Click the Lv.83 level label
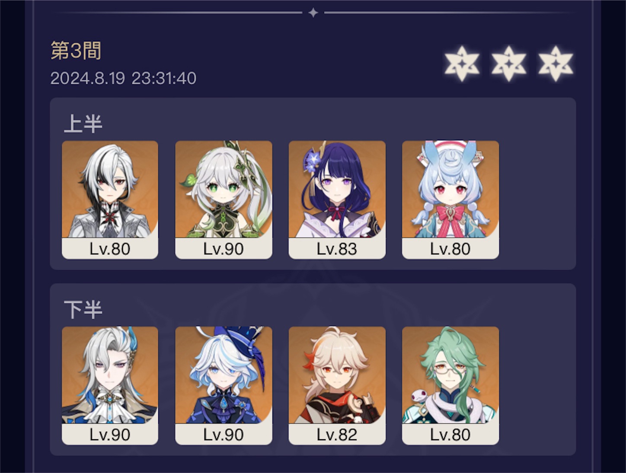626x473 pixels. [x=337, y=249]
